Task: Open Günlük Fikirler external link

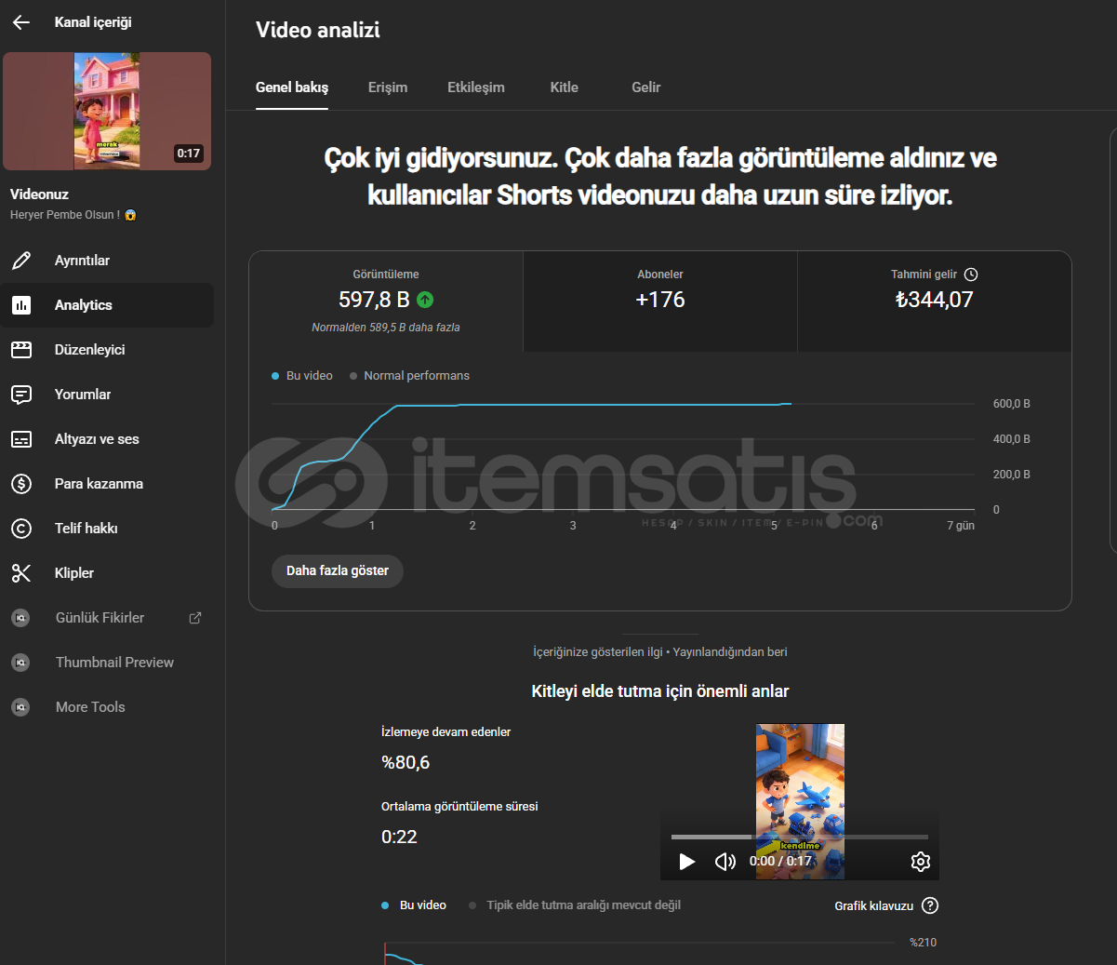Action: [194, 618]
